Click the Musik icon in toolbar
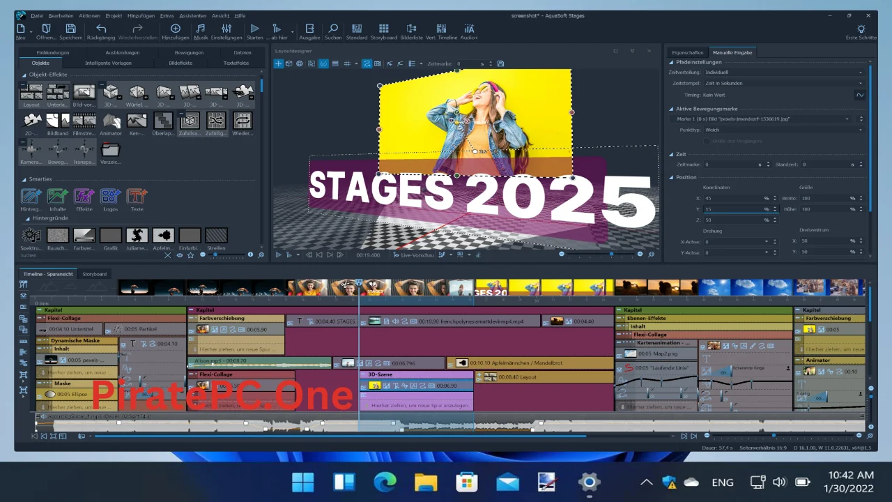Screen dimensions: 892x502 (201, 32)
